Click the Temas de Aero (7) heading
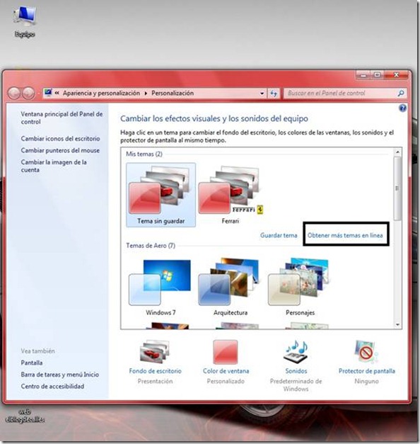The height and width of the screenshot is (444, 420). (x=151, y=246)
